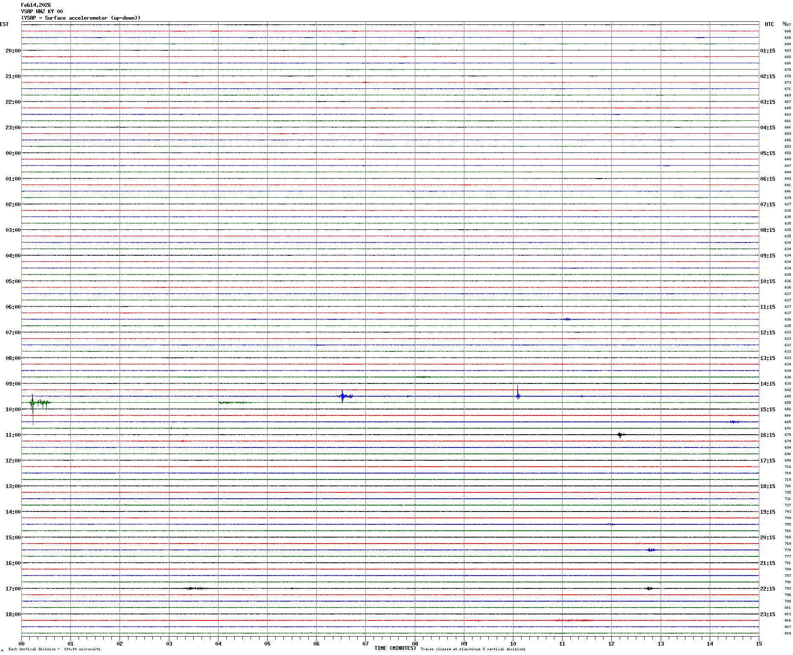Click the 15 minute tick label on x-axis
Image resolution: width=793 pixels, height=655 pixels.
[759, 644]
